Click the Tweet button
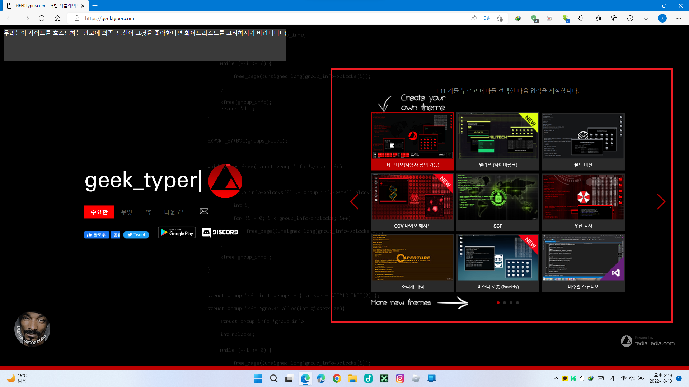 (x=136, y=235)
